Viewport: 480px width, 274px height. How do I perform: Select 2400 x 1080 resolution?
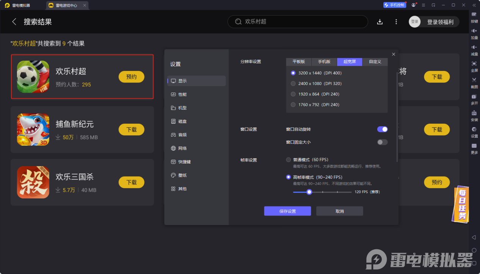pos(293,83)
